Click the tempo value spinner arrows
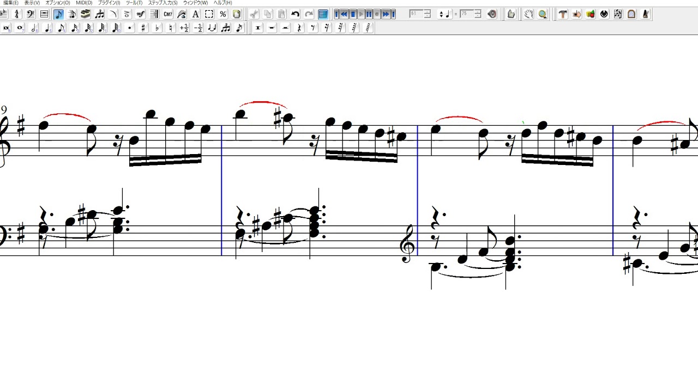 [x=478, y=14]
